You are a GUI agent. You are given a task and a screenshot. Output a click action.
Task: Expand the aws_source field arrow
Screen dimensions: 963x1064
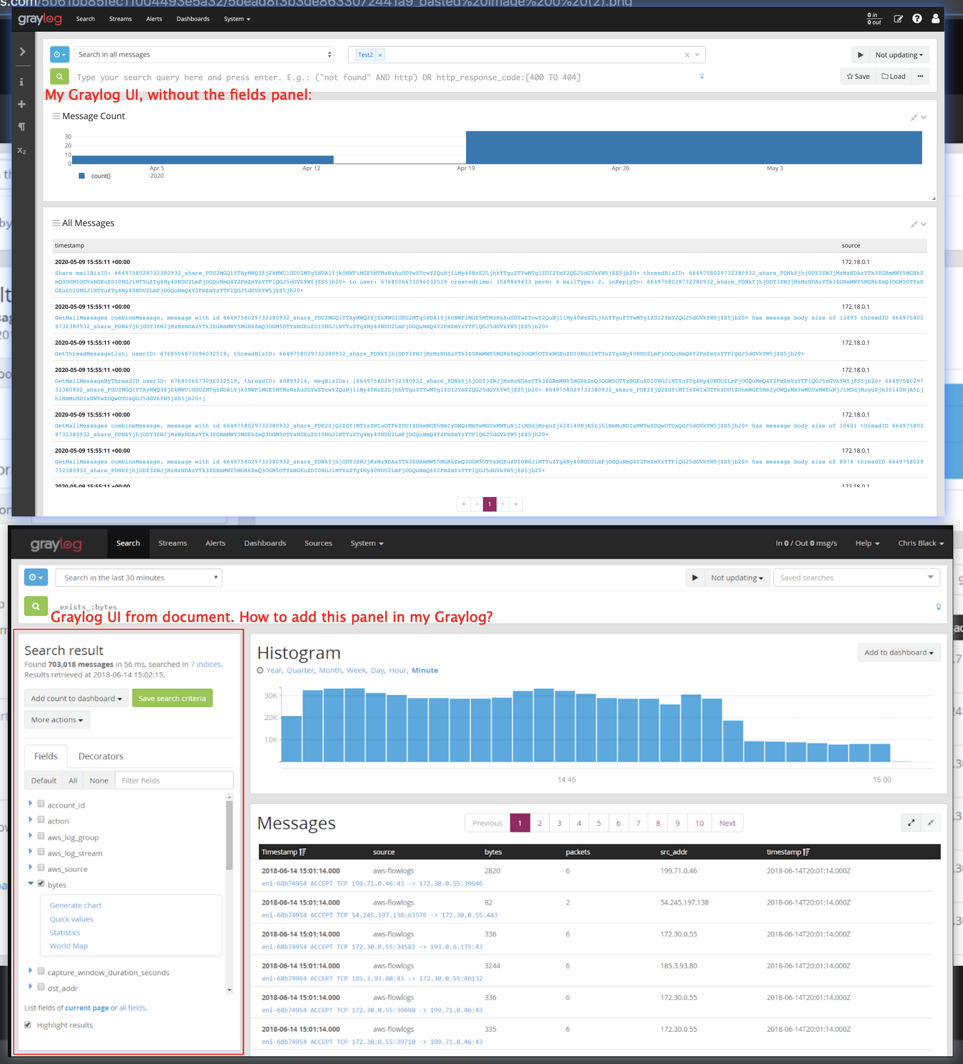(30, 867)
